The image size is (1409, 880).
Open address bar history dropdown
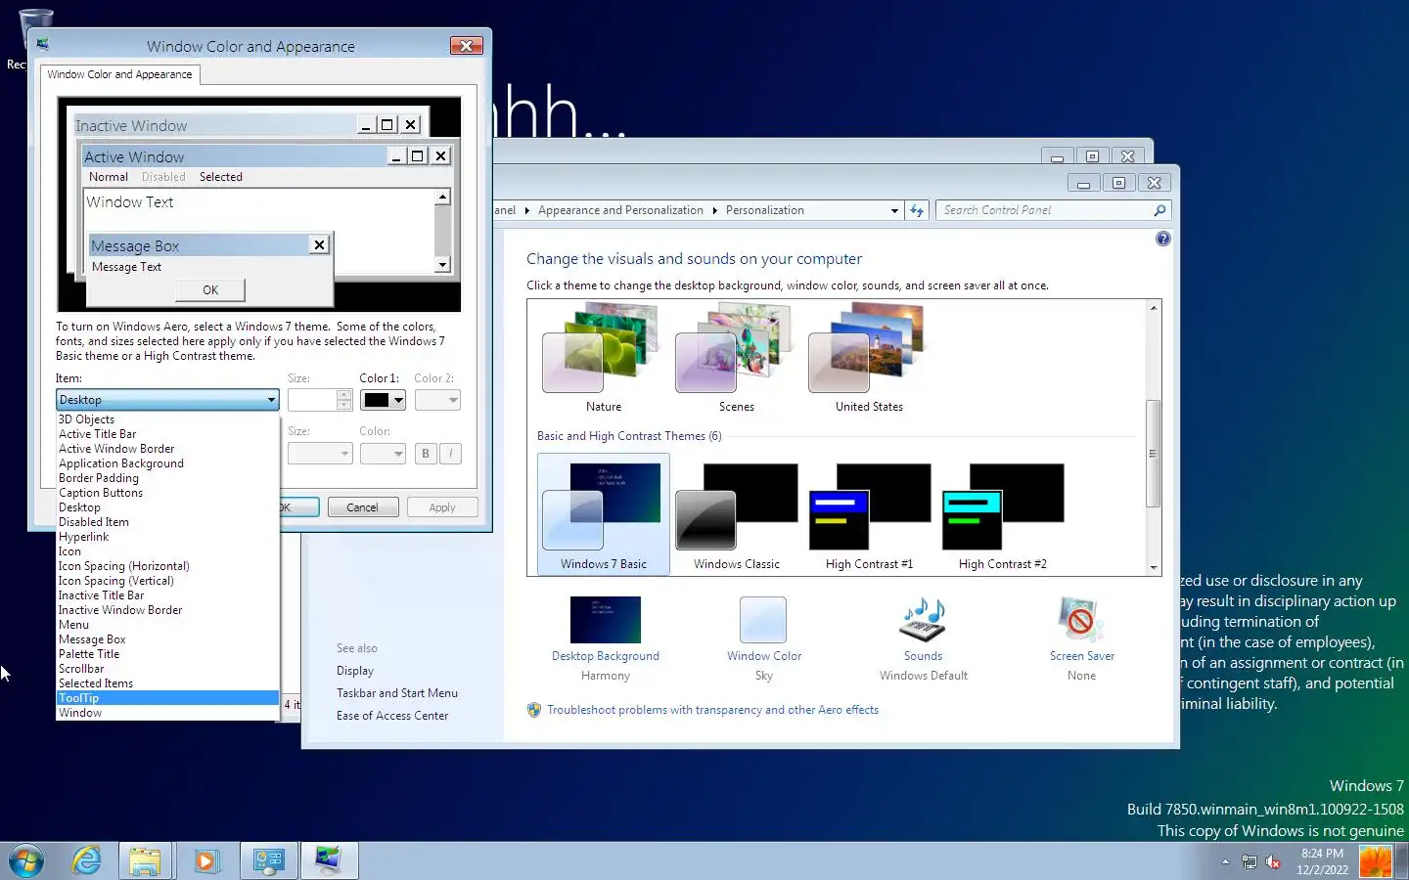pos(894,210)
